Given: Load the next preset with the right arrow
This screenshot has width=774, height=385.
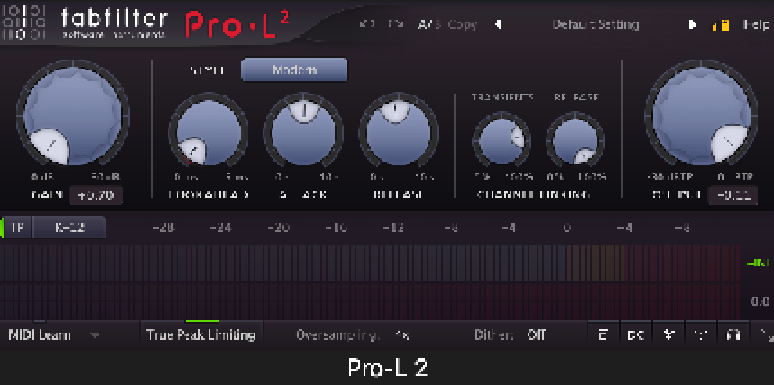Looking at the screenshot, I should tap(692, 25).
